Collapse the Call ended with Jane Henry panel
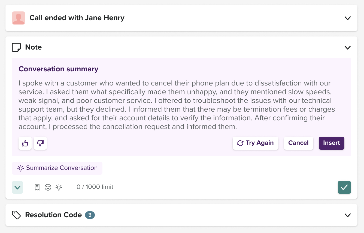 [348, 18]
